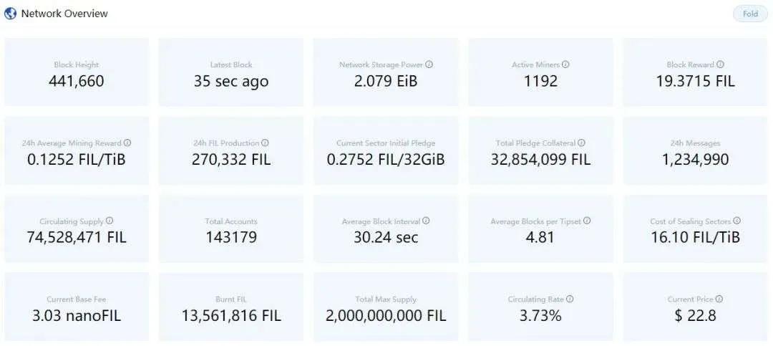The height and width of the screenshot is (346, 773).
Task: Click the info icon beside Current Price
Action: [x=719, y=299]
